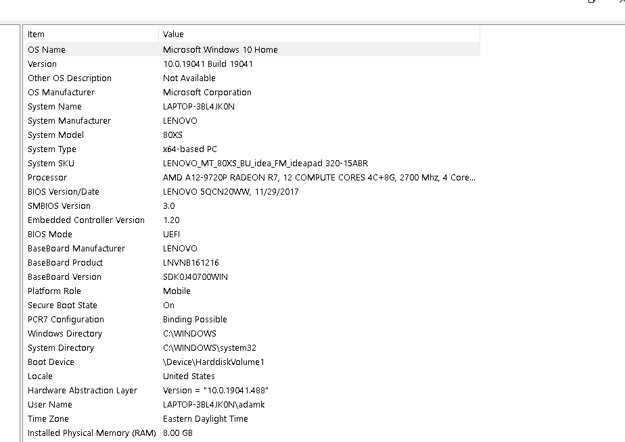The width and height of the screenshot is (625, 442).
Task: Select the Version row label
Action: (x=42, y=64)
